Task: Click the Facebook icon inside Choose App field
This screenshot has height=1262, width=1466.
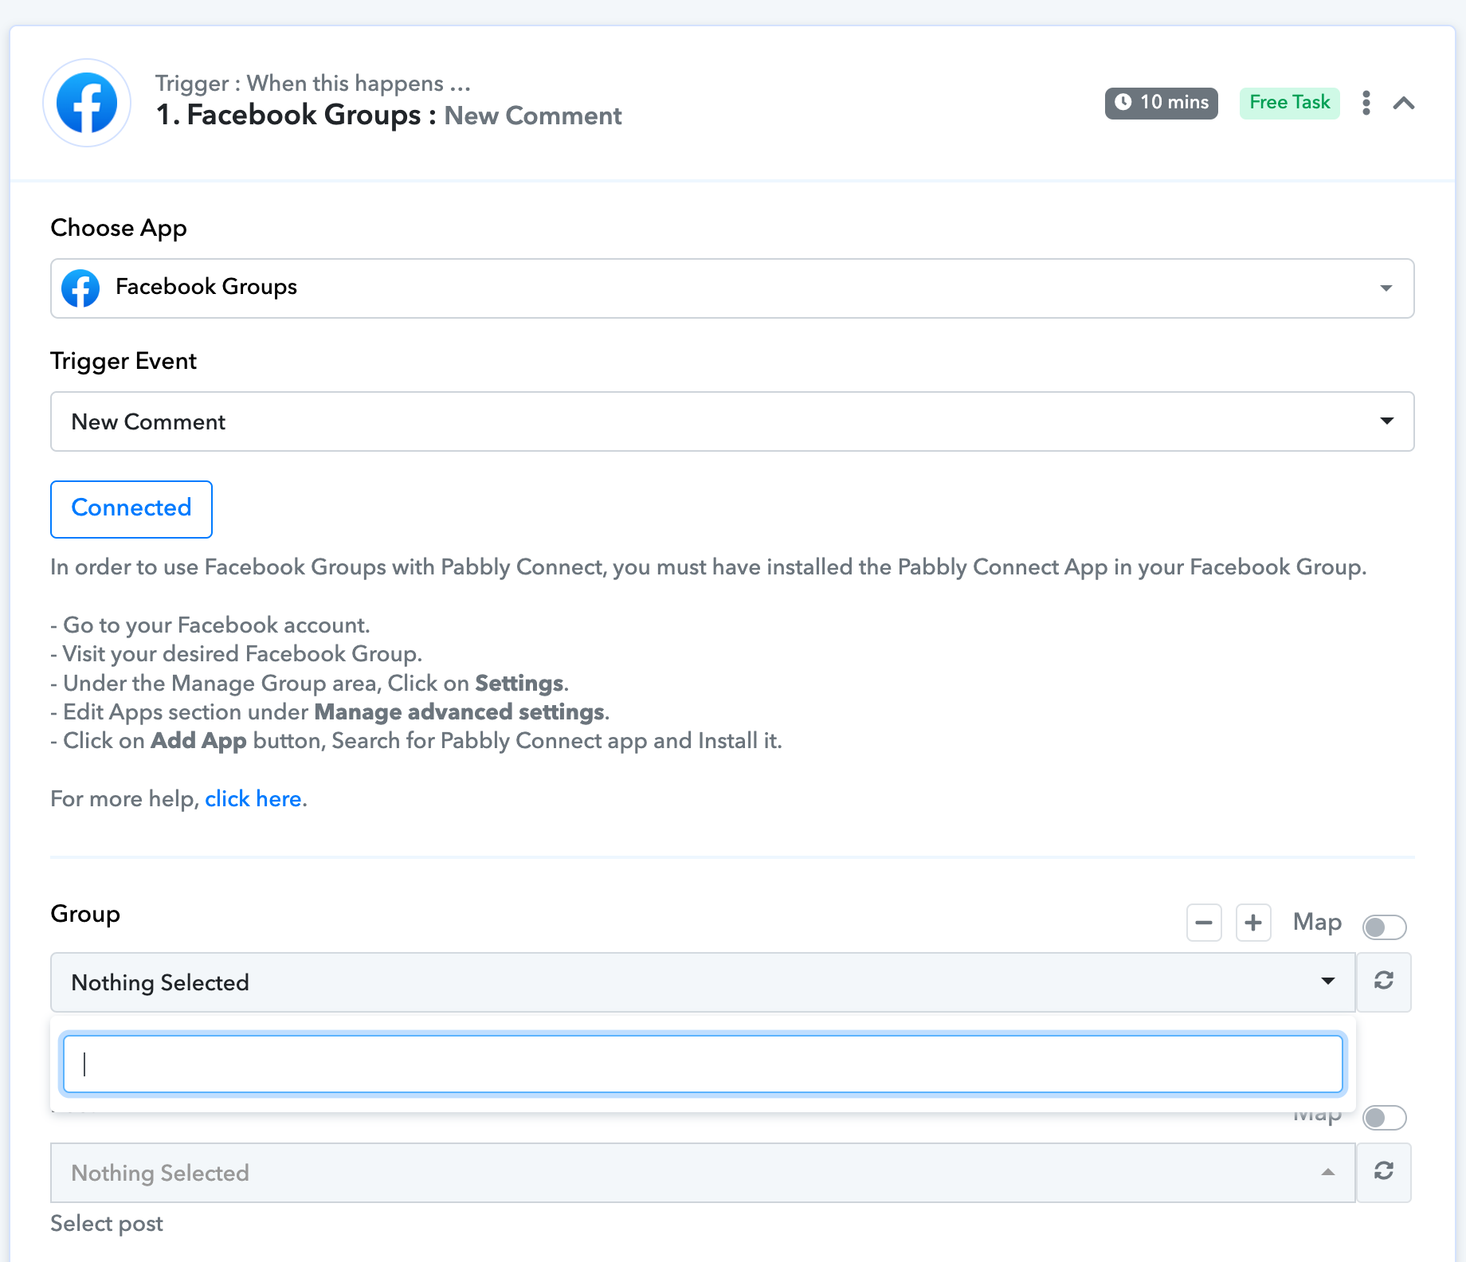Action: pos(80,288)
